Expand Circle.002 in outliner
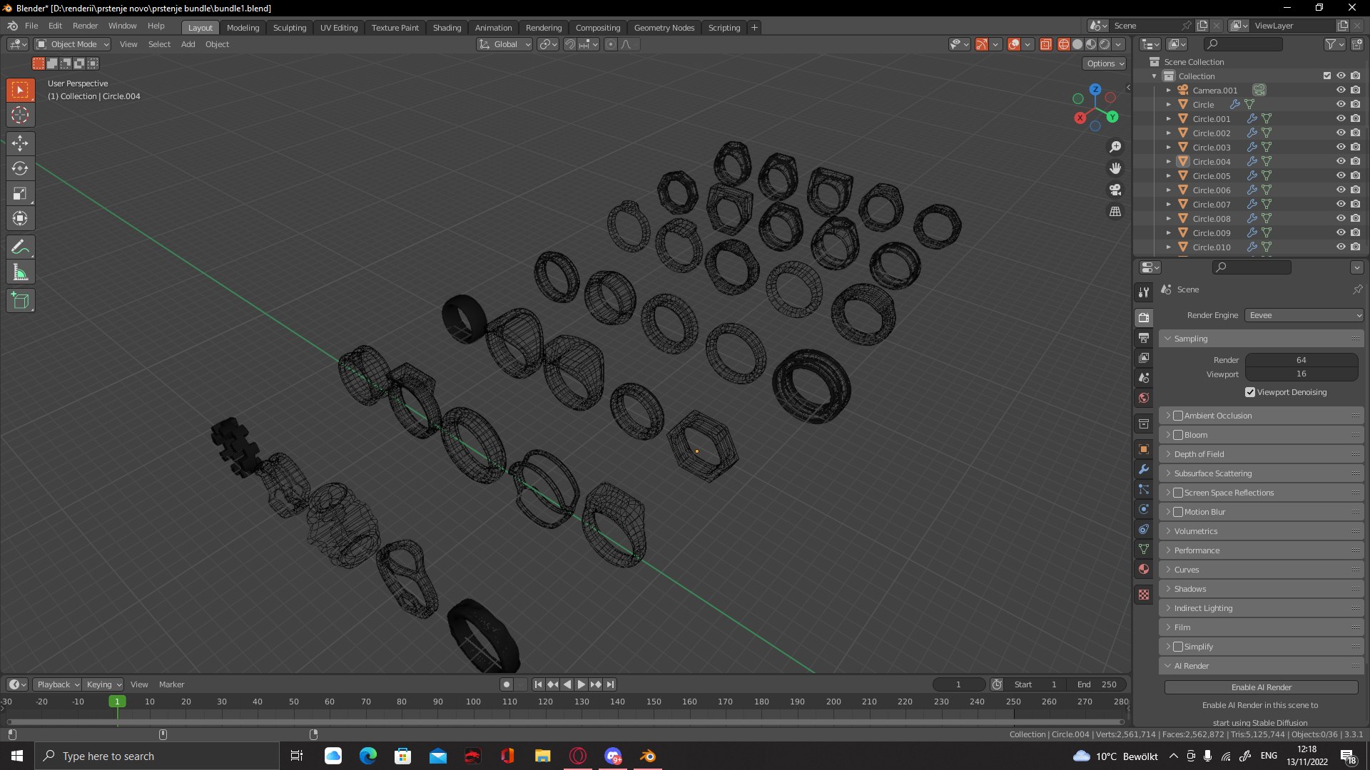The image size is (1370, 770). (1169, 133)
